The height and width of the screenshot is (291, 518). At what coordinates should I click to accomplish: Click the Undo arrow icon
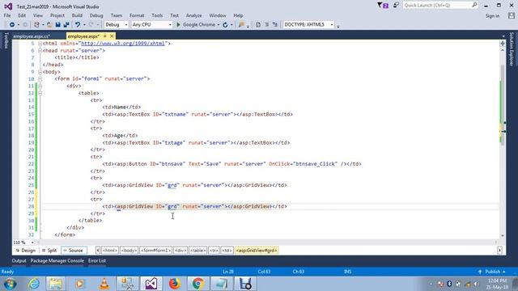coord(78,25)
